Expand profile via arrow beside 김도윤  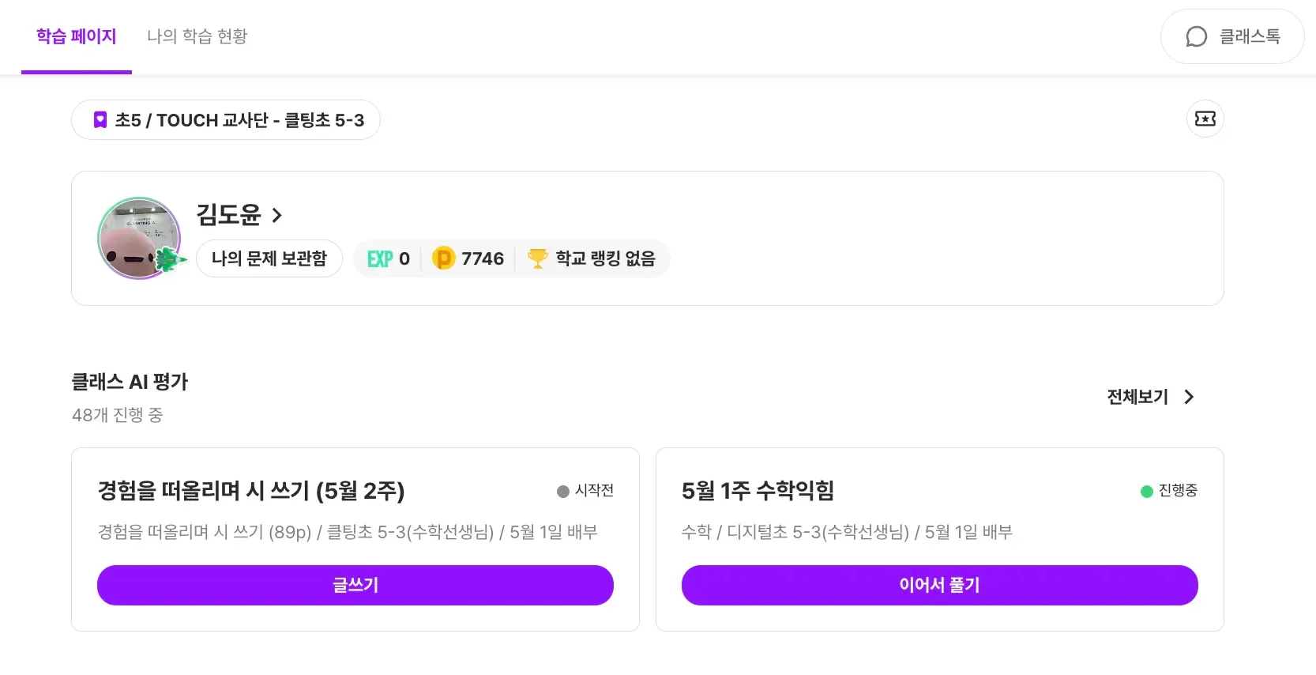coord(276,215)
